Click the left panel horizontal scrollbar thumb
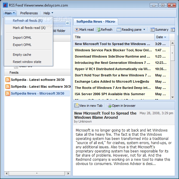This screenshot has width=179, height=179. click(37, 173)
